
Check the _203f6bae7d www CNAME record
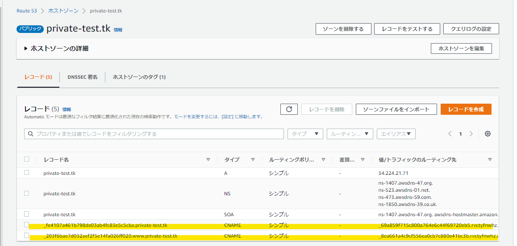click(27, 235)
